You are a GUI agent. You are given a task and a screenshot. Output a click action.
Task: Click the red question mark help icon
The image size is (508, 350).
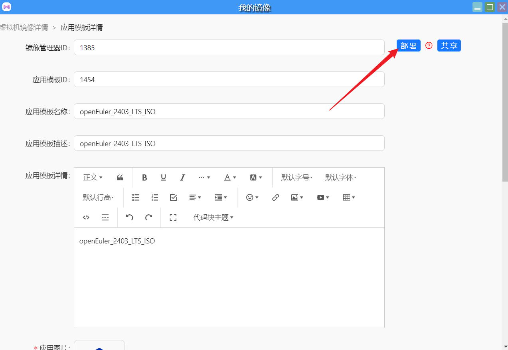pos(429,45)
